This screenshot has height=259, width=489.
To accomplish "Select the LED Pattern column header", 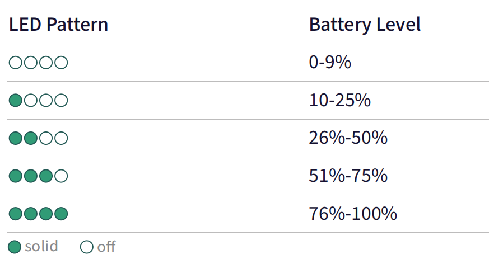I will pyautogui.click(x=59, y=25).
